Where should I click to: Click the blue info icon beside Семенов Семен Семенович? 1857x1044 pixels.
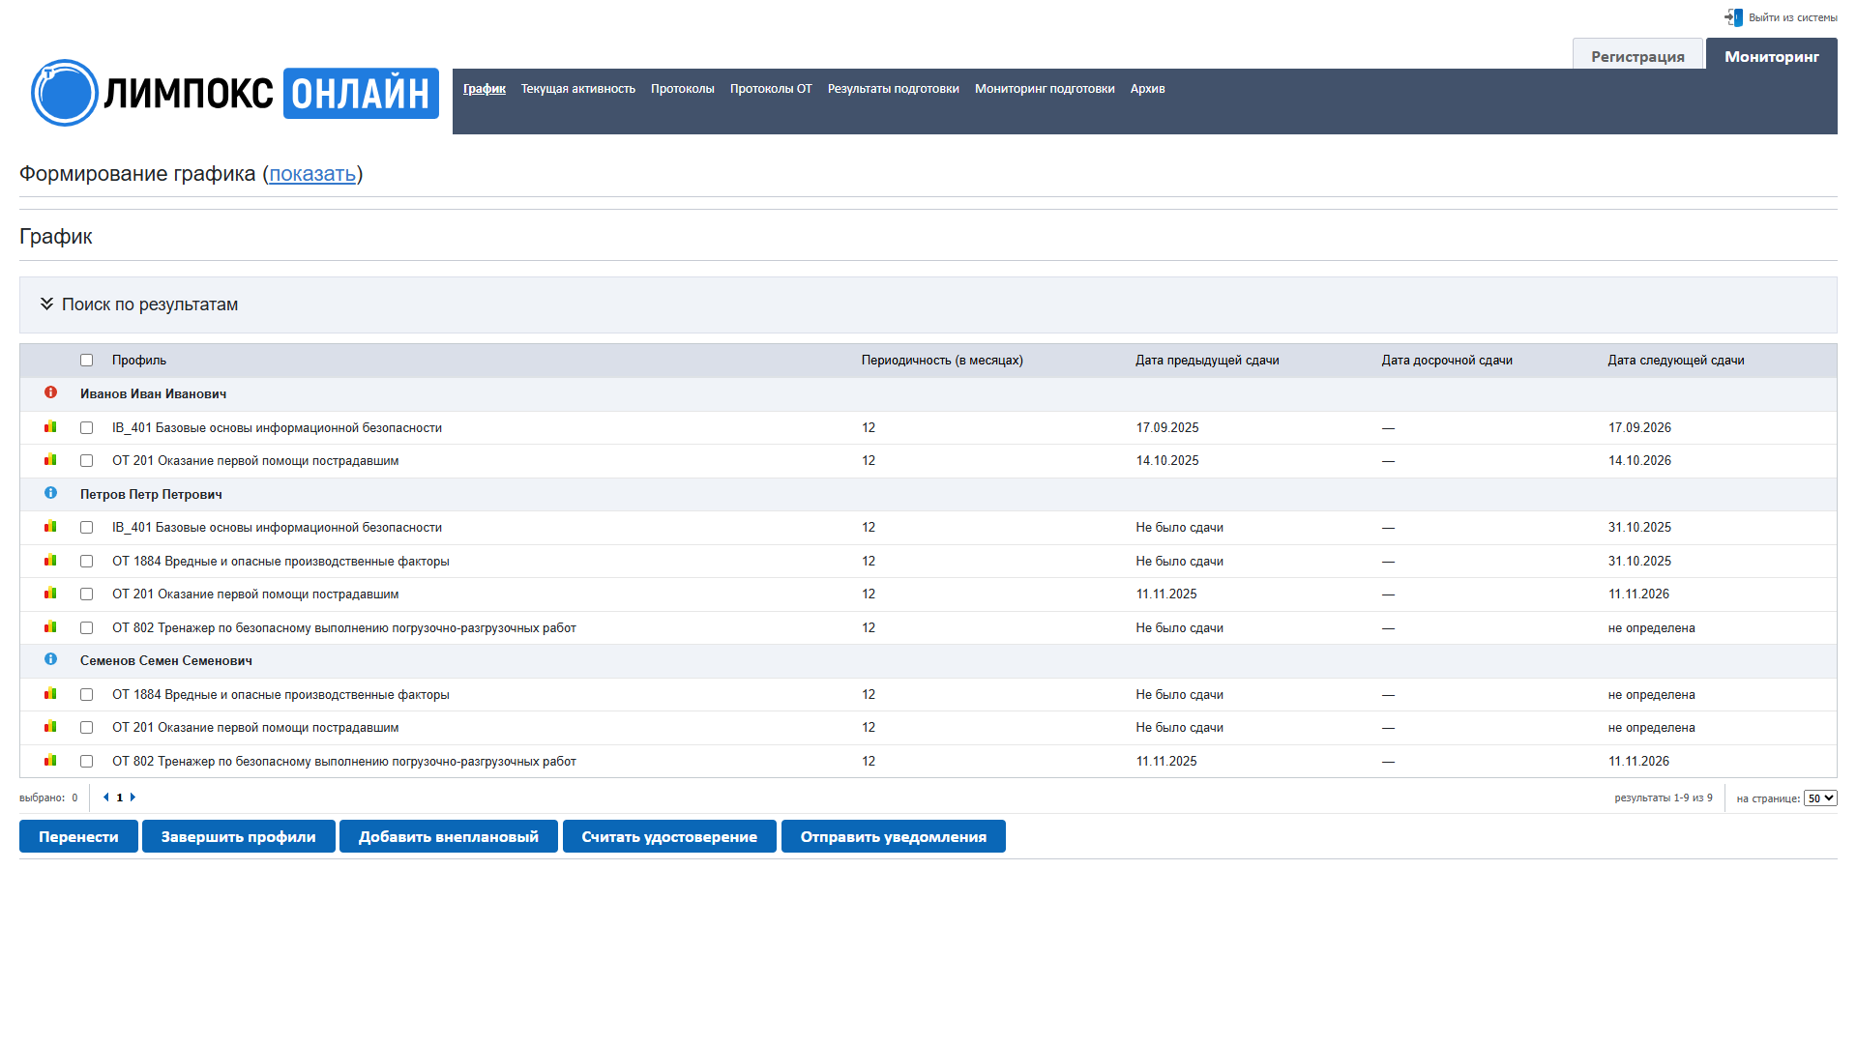[x=50, y=659]
